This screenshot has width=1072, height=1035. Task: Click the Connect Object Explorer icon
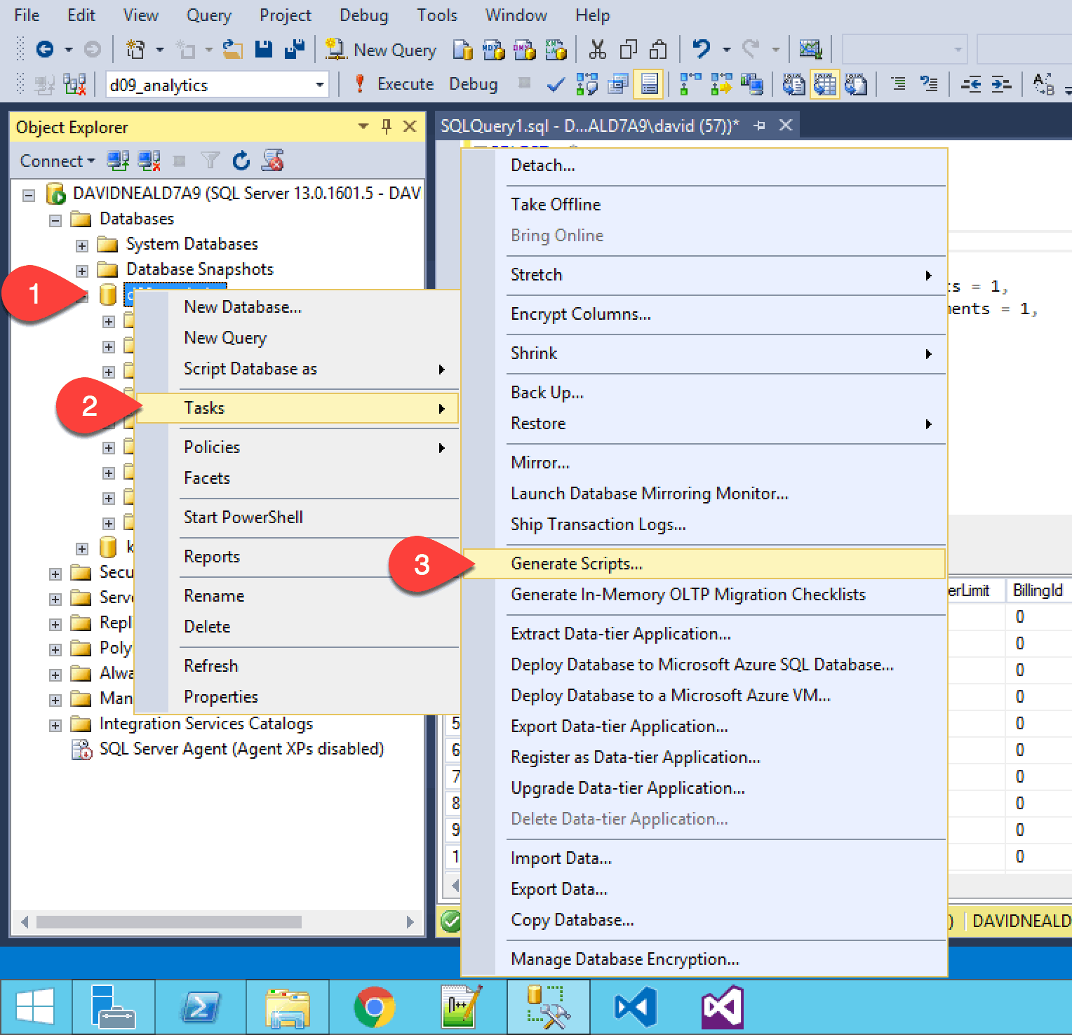click(118, 161)
